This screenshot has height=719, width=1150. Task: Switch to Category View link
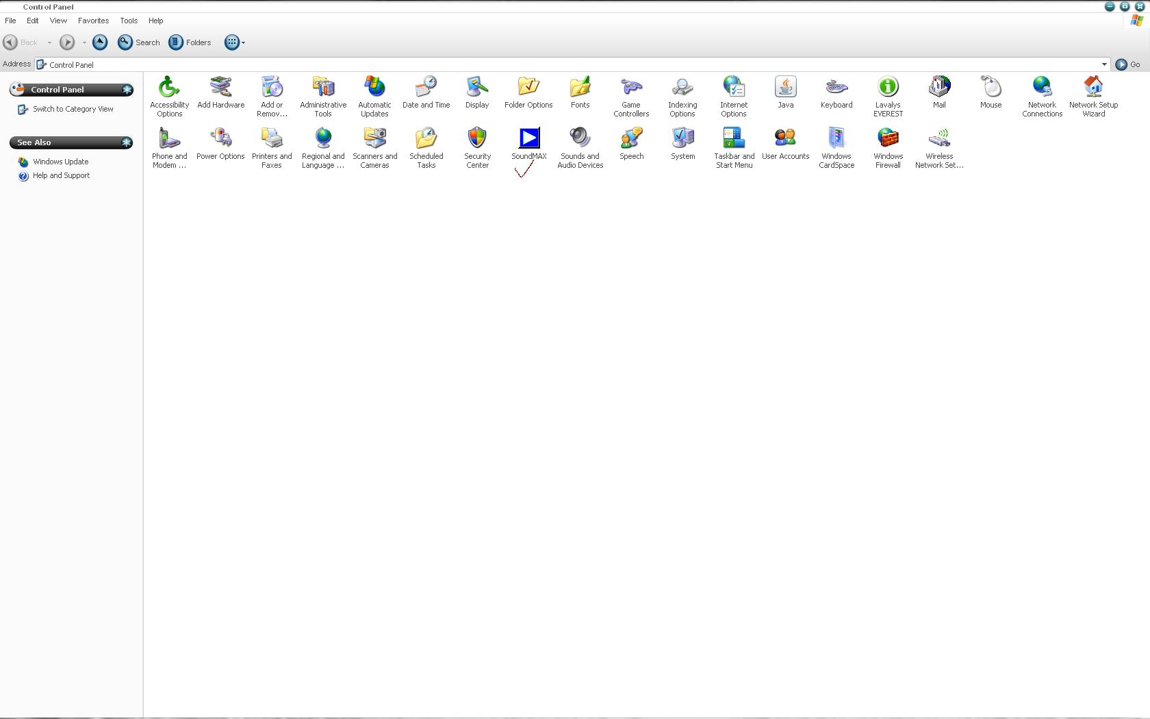(73, 109)
